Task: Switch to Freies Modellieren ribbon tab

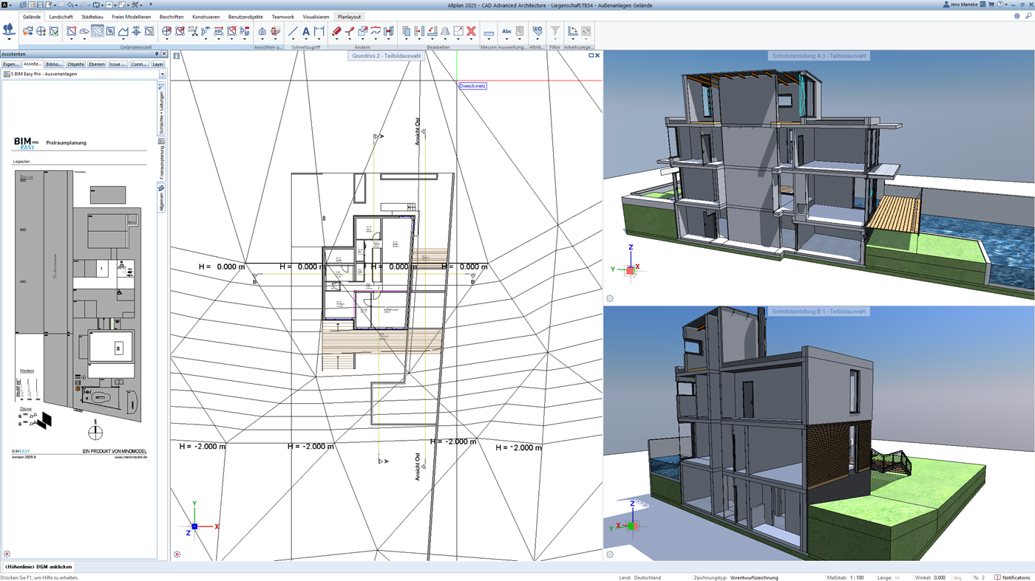Action: (x=132, y=16)
